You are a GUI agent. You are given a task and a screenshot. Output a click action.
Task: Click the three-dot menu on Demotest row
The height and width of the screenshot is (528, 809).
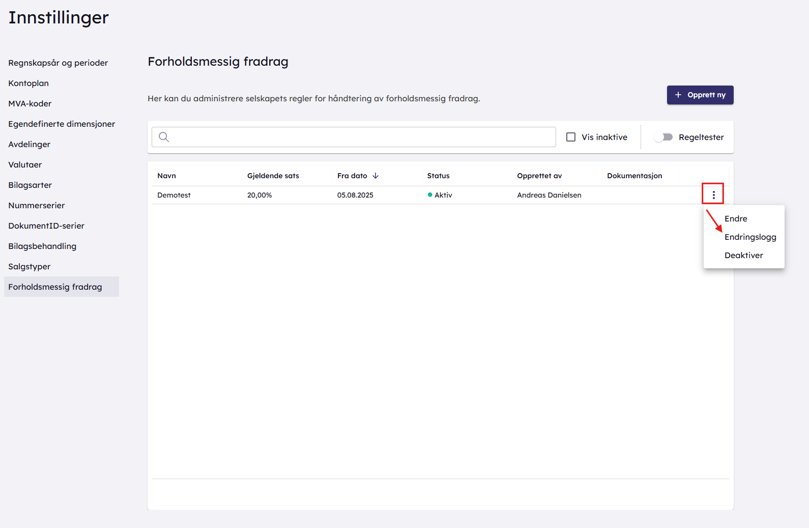713,194
